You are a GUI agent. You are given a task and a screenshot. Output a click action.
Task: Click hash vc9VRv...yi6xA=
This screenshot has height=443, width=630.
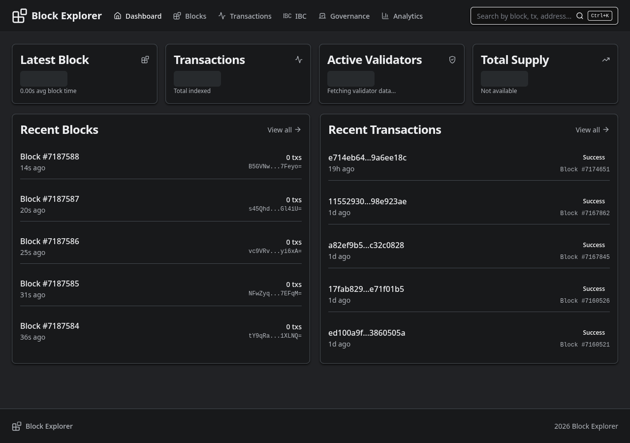coord(275,251)
